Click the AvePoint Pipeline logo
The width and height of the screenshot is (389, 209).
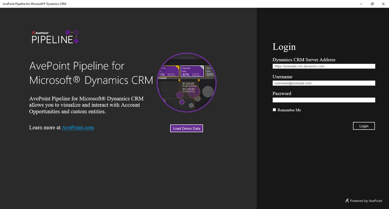[x=55, y=36]
